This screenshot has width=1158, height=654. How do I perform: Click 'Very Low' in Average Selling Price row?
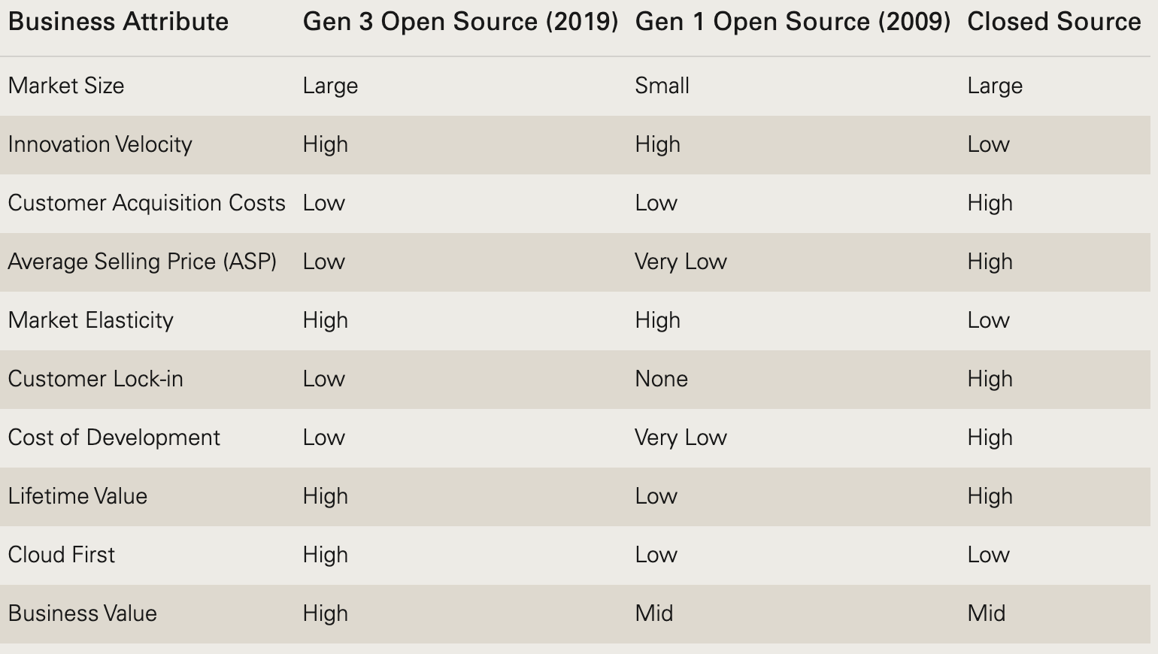pyautogui.click(x=681, y=262)
